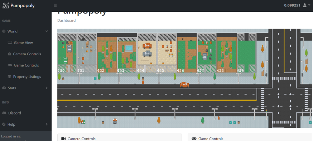The image size is (313, 141).
Task: Click the camera icon beside Camera Controls
Action: tap(9, 54)
